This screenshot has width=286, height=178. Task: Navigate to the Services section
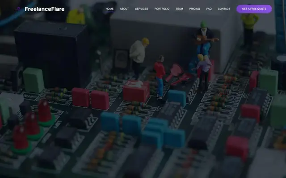pos(142,9)
